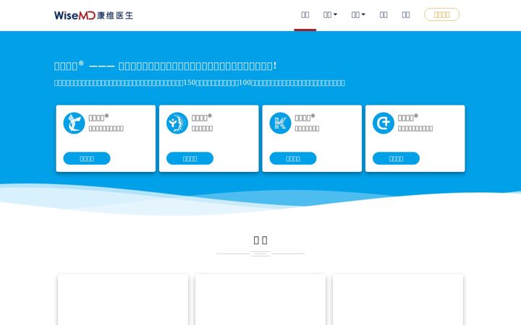The width and height of the screenshot is (521, 325).
Task: Click blue button in the person-crescent icon card
Action: click(190, 158)
